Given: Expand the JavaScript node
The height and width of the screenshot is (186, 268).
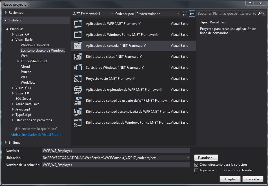Looking at the screenshot, I should pos(13,109).
